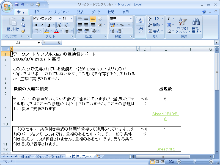Select the Sheet2 worksheet tab
220x165 pixels.
42,156
